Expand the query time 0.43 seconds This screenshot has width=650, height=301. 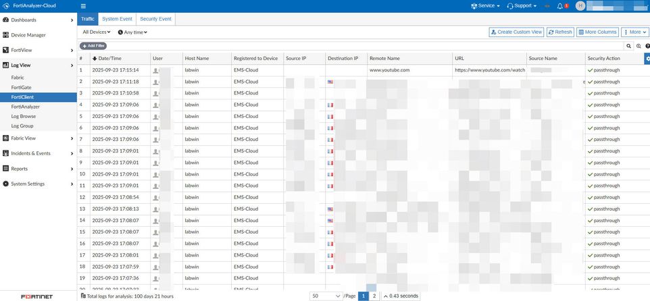[x=401, y=296]
